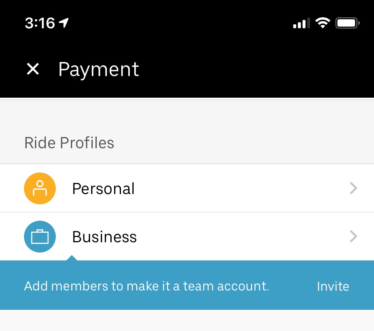Tap the cellular signal bars icon
This screenshot has width=374, height=331.
coord(302,23)
